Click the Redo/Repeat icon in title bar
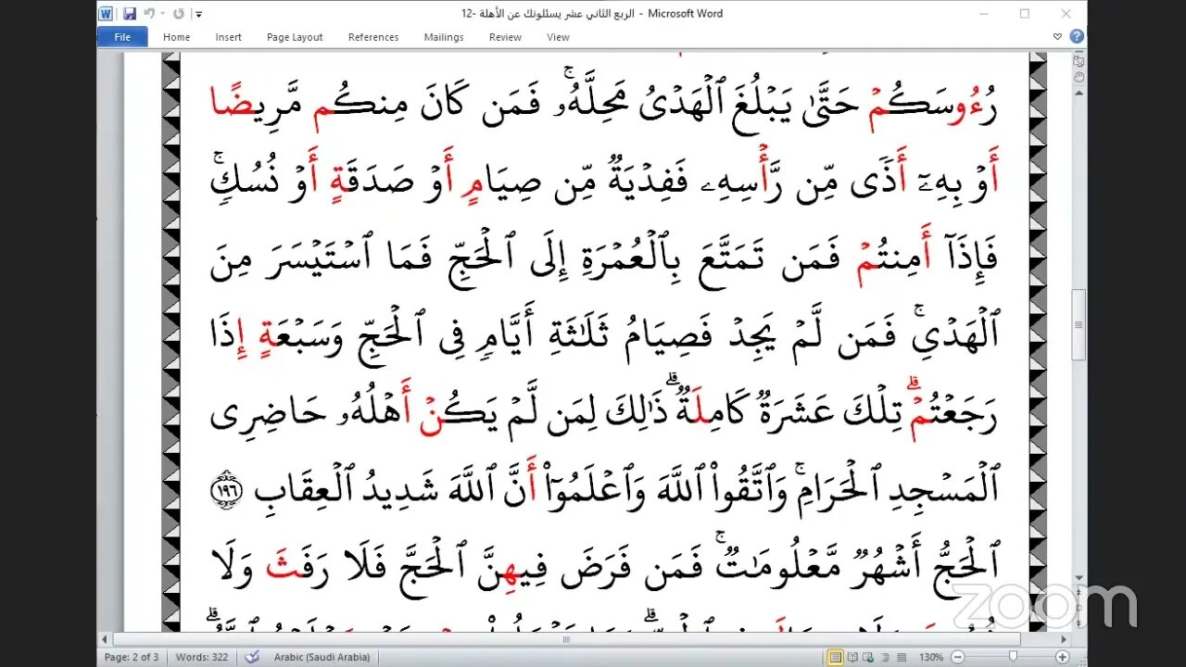The height and width of the screenshot is (667, 1186). 179,14
